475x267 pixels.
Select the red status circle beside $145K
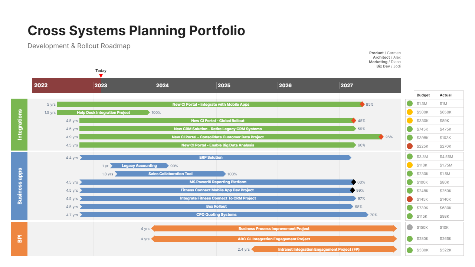410,199
